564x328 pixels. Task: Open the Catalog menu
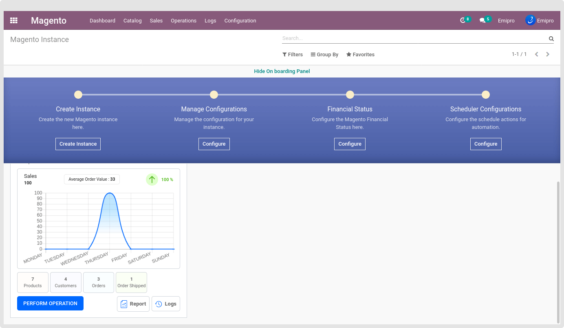pyautogui.click(x=132, y=21)
